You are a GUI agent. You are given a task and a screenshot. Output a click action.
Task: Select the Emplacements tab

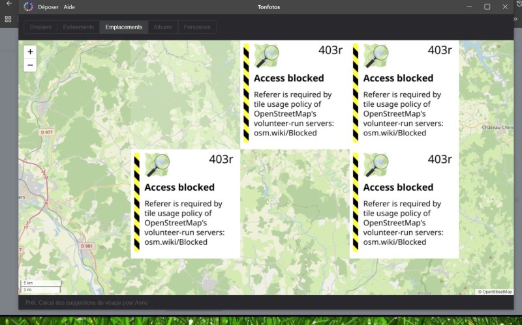click(x=124, y=27)
